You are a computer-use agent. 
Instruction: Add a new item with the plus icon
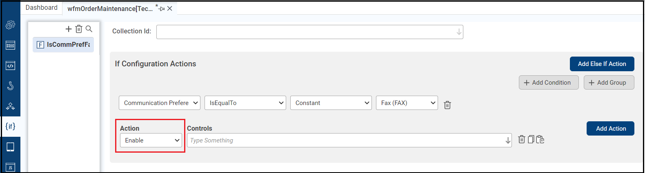[x=69, y=29]
